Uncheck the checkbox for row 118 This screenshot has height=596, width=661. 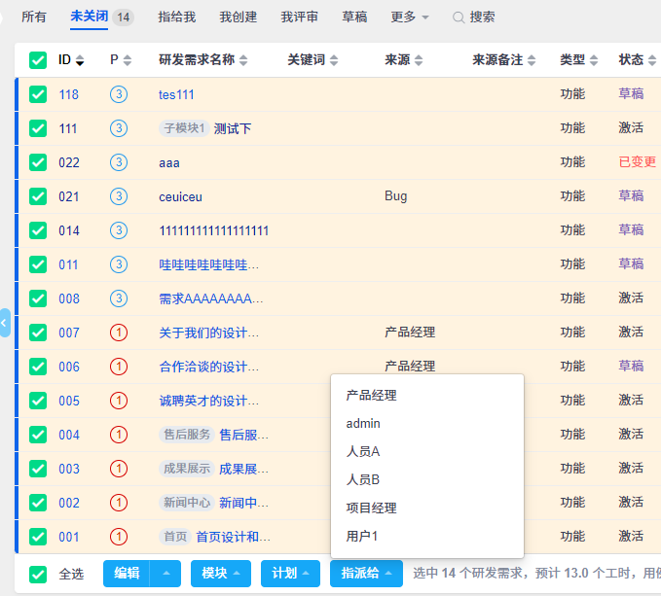pyautogui.click(x=38, y=94)
